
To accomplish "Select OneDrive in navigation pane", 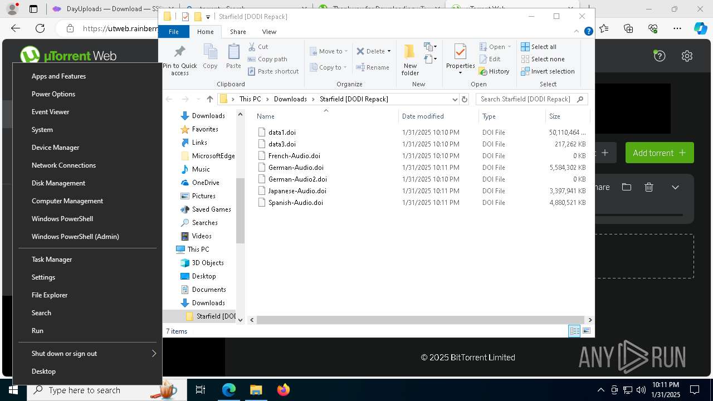I will point(206,183).
